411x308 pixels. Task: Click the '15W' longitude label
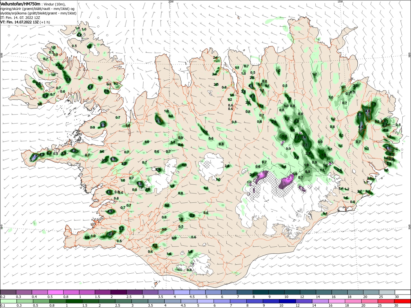(340, 2)
